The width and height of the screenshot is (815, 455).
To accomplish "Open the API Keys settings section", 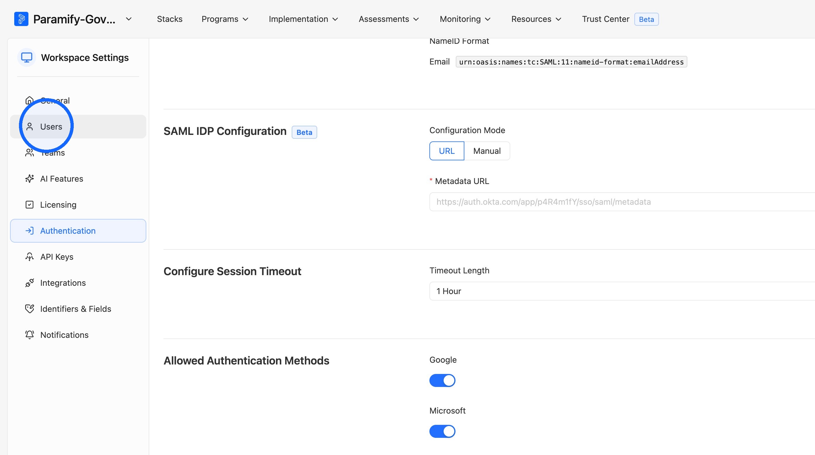I will (78, 256).
